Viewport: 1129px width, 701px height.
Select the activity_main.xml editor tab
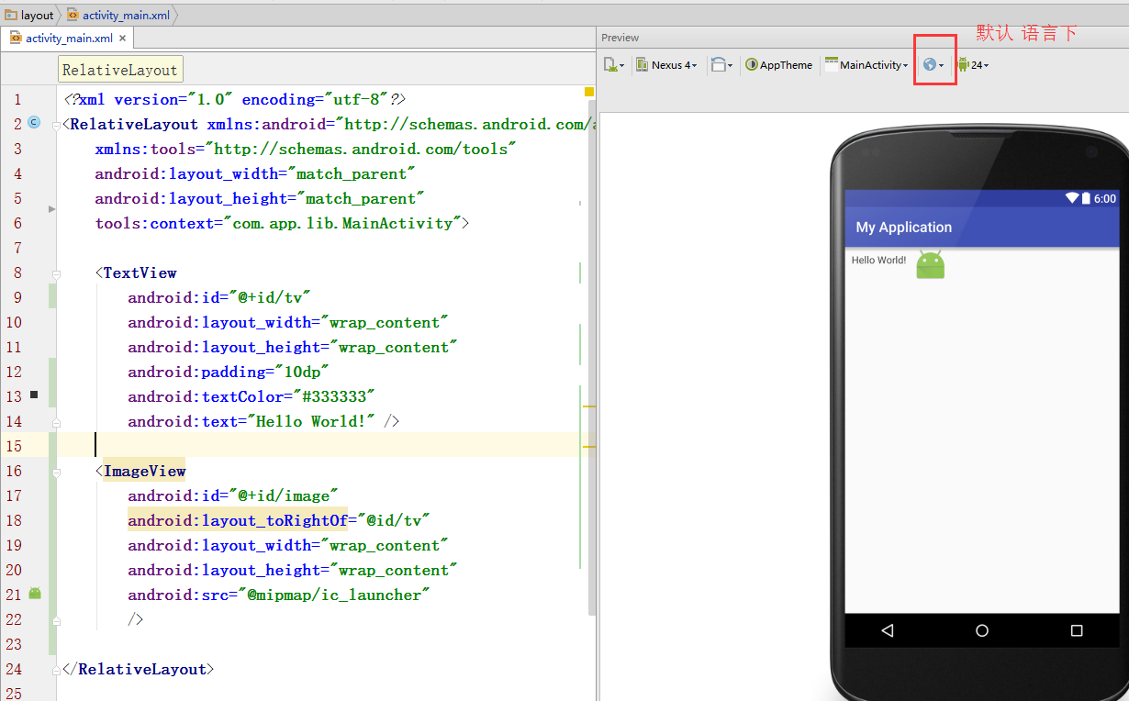62,38
